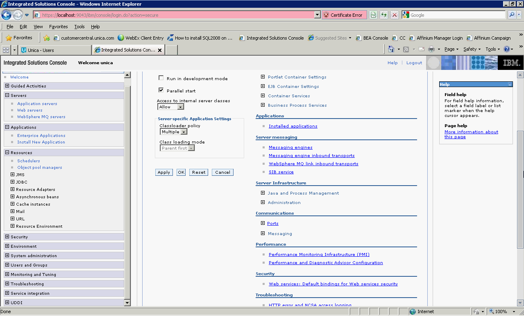This screenshot has width=524, height=316.
Task: Click the Add to Favorites Bar icon
Action: (x=46, y=38)
